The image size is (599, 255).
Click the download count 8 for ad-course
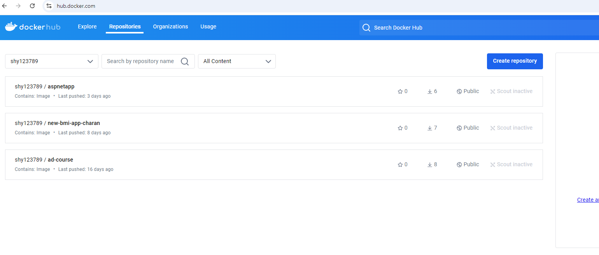coord(436,164)
